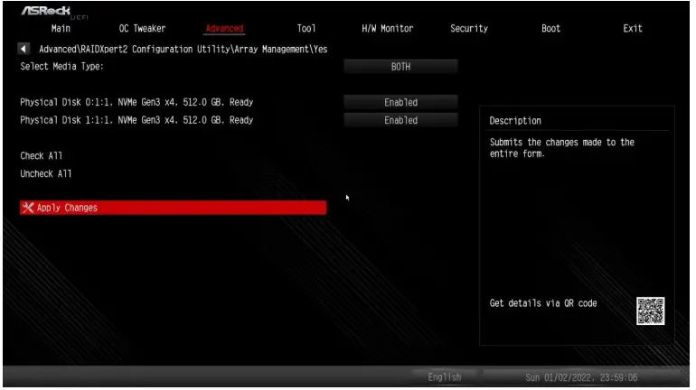Change the language via English button
Image resolution: width=696 pixels, height=390 pixels.
[x=445, y=377]
